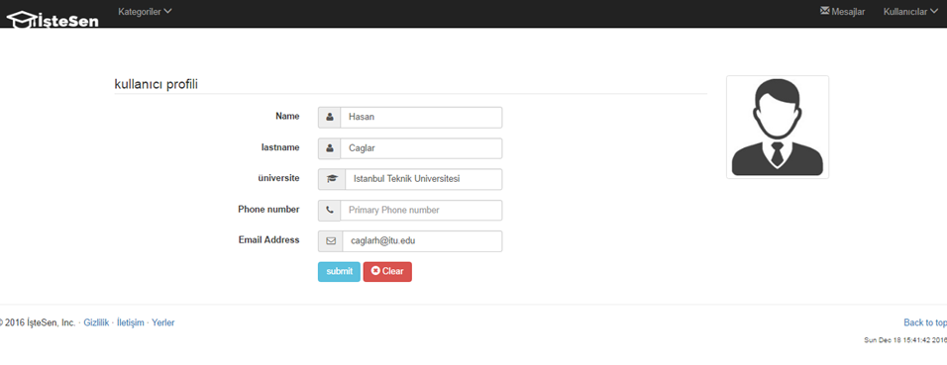
Task: Click the 'kullanıcı profili' heading text
Action: [156, 84]
